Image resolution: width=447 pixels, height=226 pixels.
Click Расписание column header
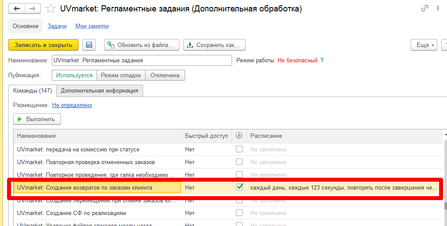click(x=345, y=136)
